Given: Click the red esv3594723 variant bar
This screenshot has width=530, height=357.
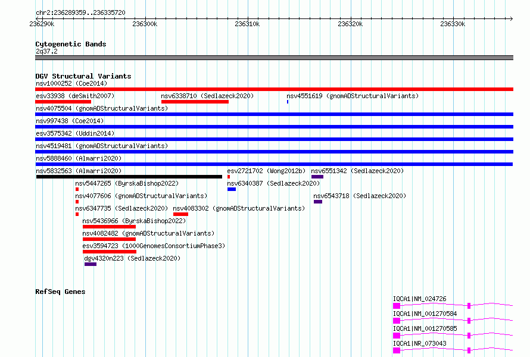Looking at the screenshot, I should 110,252.
